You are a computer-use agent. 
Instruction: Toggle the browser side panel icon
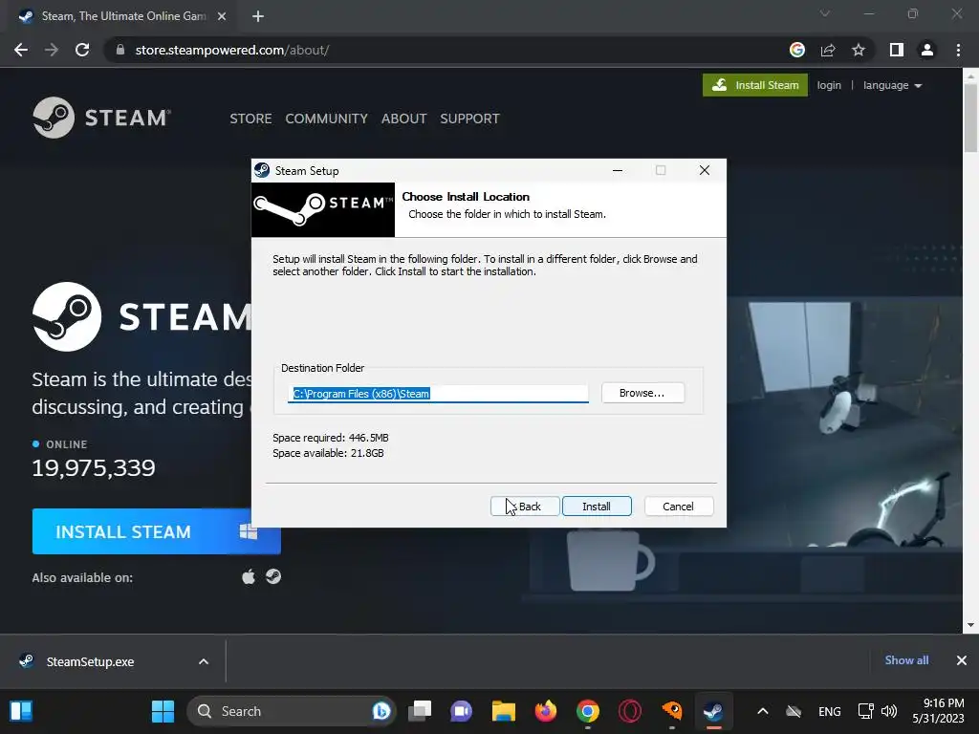[897, 50]
